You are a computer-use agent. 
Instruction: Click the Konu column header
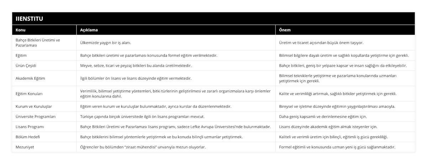click(x=21, y=30)
